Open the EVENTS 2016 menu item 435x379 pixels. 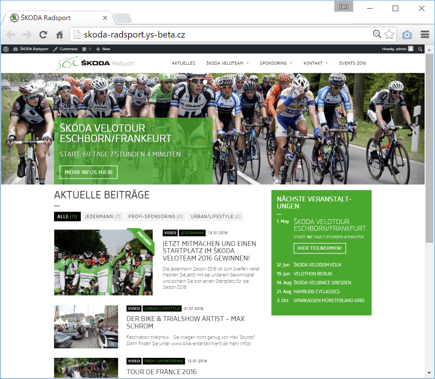(353, 63)
